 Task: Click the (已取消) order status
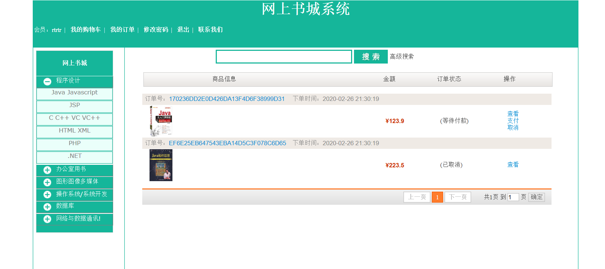[451, 165]
